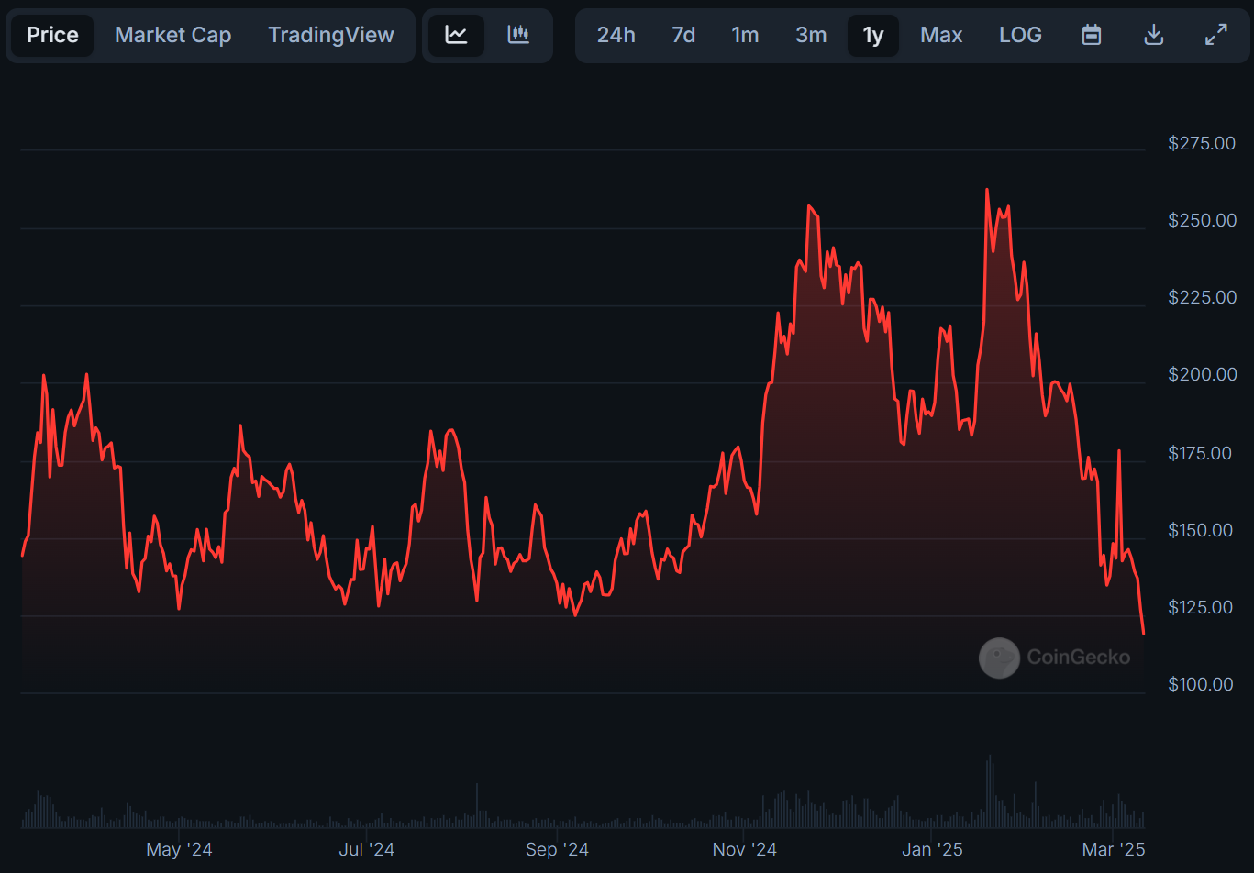The height and width of the screenshot is (873, 1254).
Task: Click the $100.00 price axis label
Action: (x=1202, y=684)
